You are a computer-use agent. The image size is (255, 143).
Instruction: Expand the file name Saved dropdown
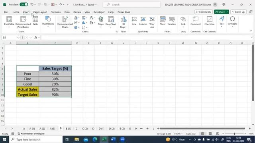coord(96,5)
